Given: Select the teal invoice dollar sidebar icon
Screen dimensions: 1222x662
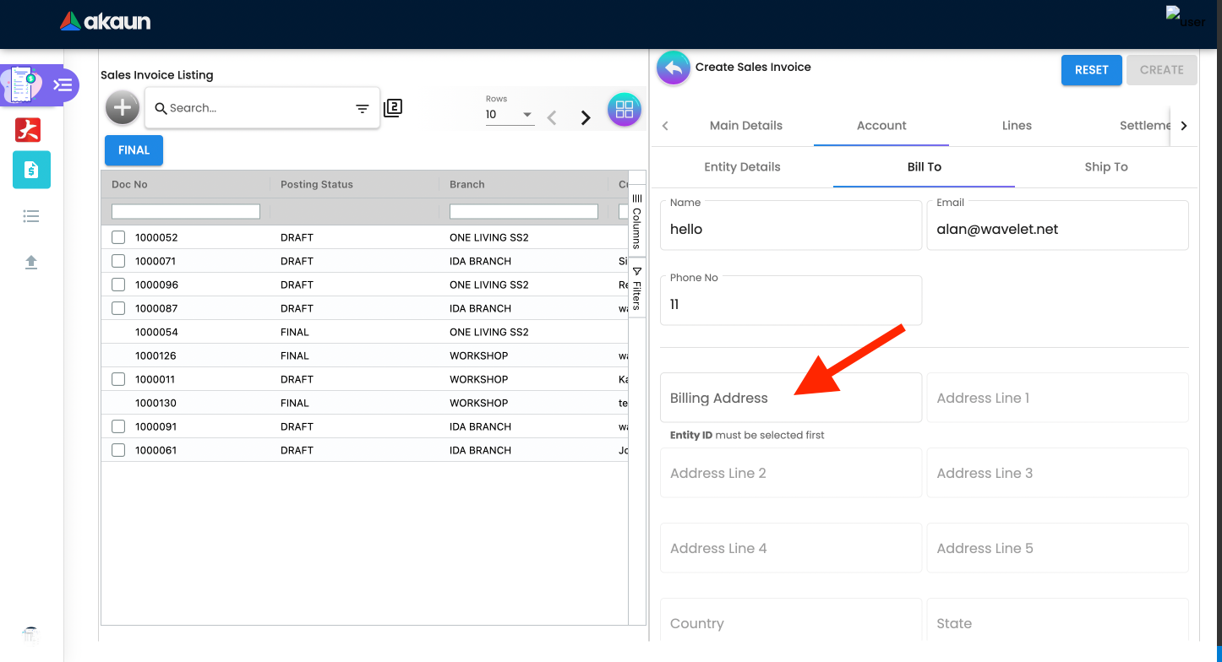Looking at the screenshot, I should coord(31,170).
